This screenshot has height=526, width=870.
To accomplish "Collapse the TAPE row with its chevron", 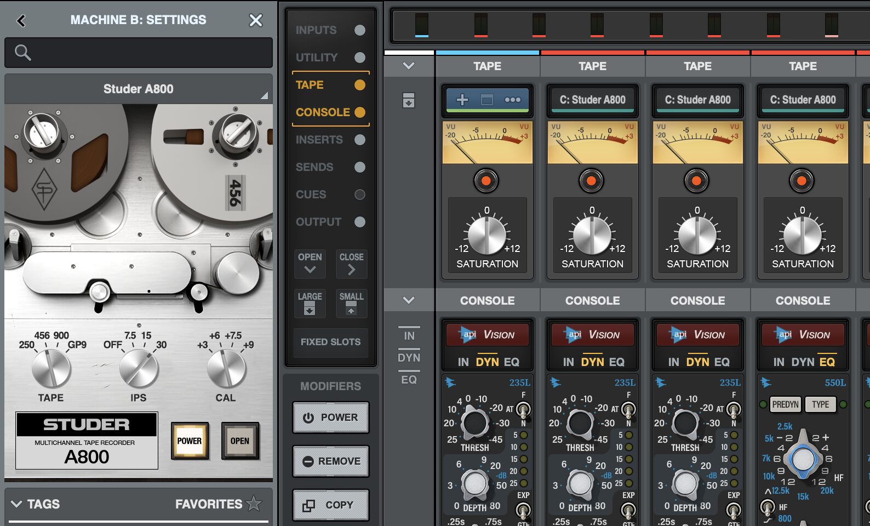I will [x=409, y=66].
